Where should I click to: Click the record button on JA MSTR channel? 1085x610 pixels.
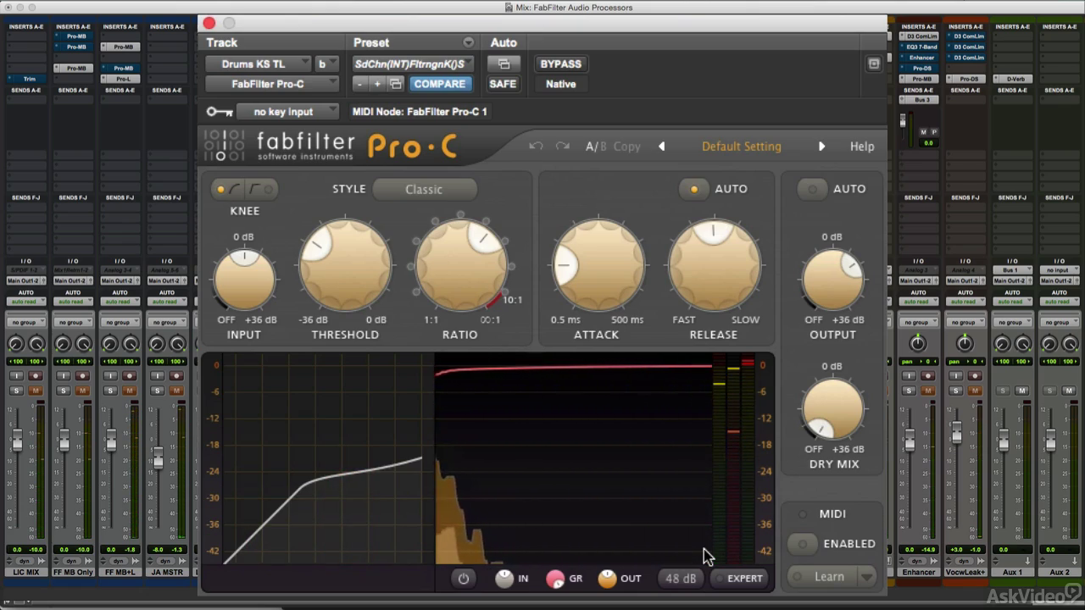pyautogui.click(x=176, y=375)
